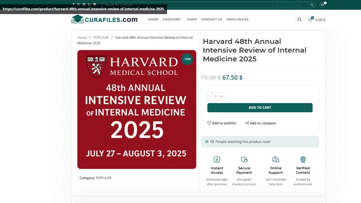Click the 67.50 $ sale price
The height and width of the screenshot is (203, 361).
click(232, 77)
